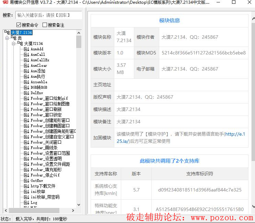
Task: Click the info panel scroll-up arrow
Action: coord(253,19)
